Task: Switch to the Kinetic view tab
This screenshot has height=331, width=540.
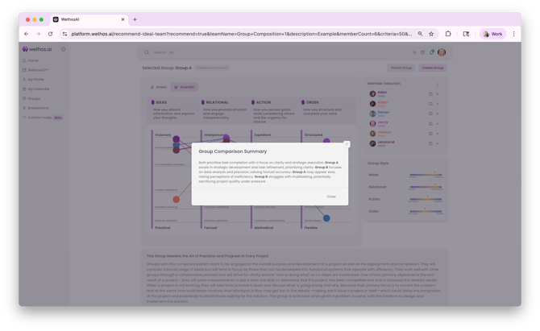Action: click(159, 87)
